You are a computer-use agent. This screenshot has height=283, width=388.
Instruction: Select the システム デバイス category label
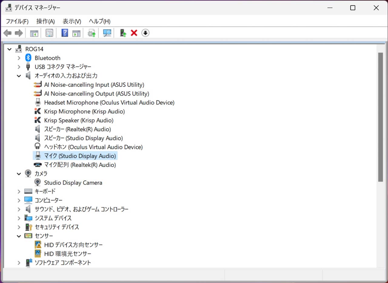[53, 218]
